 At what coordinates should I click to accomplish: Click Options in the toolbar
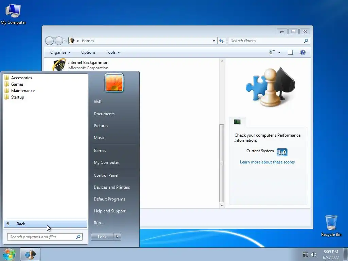[88, 52]
